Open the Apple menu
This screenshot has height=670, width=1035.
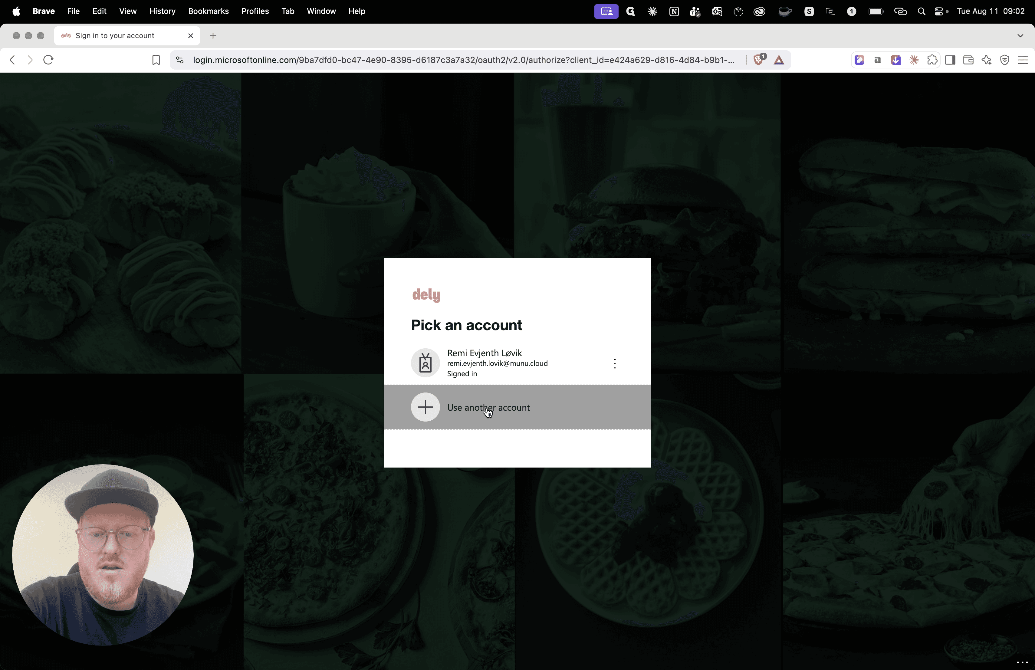(x=16, y=11)
